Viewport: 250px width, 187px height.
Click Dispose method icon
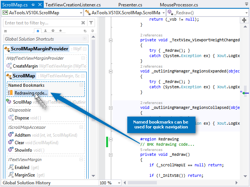11,118
